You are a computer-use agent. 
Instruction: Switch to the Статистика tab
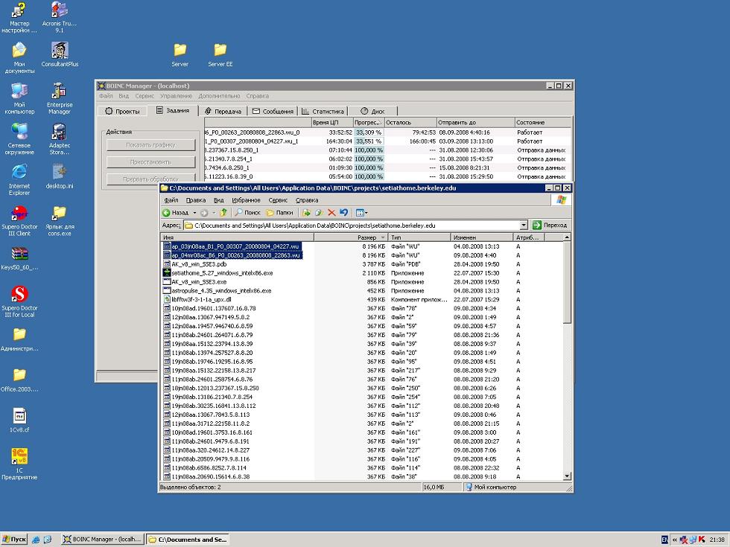point(322,111)
